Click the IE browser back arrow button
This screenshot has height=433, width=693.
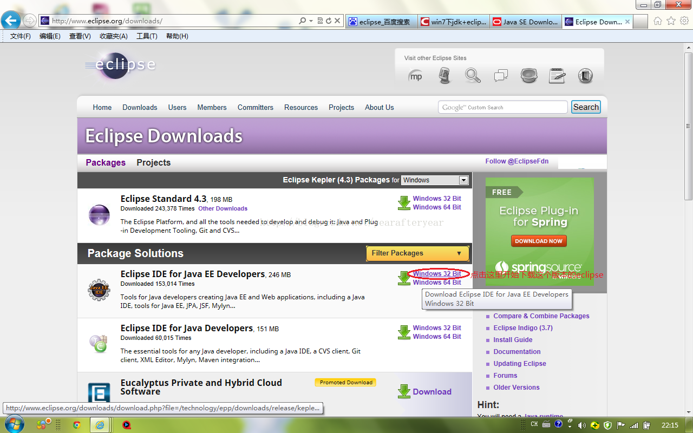click(11, 21)
